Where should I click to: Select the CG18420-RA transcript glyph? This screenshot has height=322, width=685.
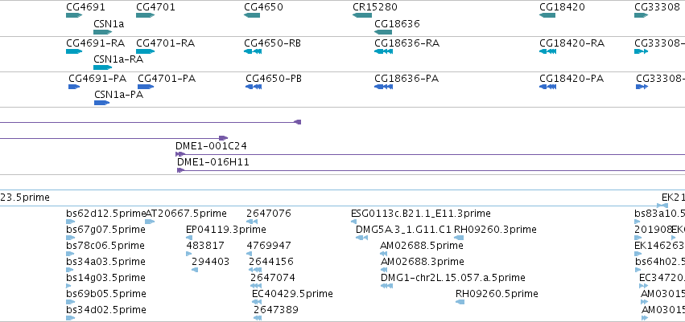pyautogui.click(x=548, y=51)
